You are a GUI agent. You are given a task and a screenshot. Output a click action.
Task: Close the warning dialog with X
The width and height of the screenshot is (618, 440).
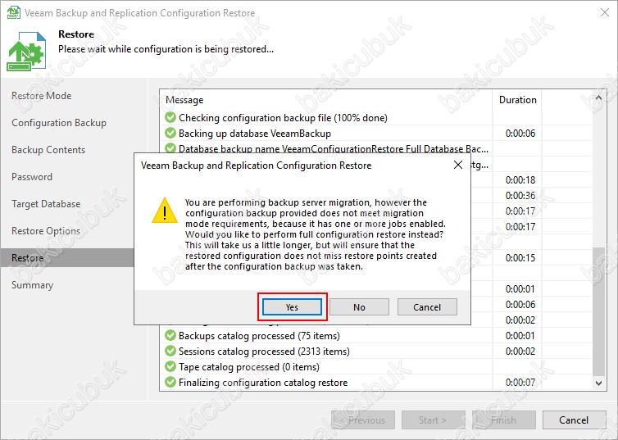click(x=458, y=165)
